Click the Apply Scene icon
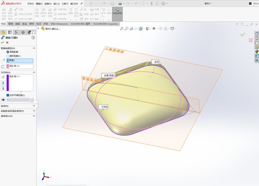The width and height of the screenshot is (259, 186). (x=166, y=29)
